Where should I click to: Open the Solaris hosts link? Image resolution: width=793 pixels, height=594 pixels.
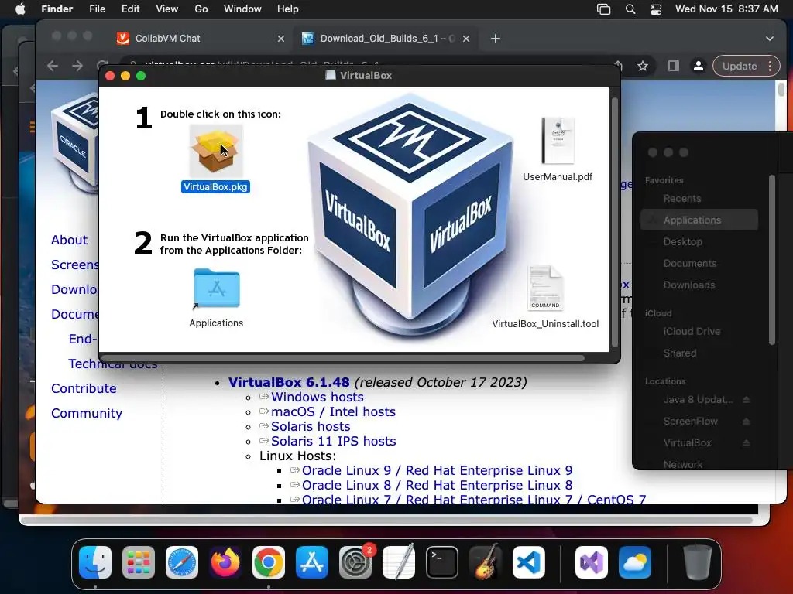click(311, 426)
